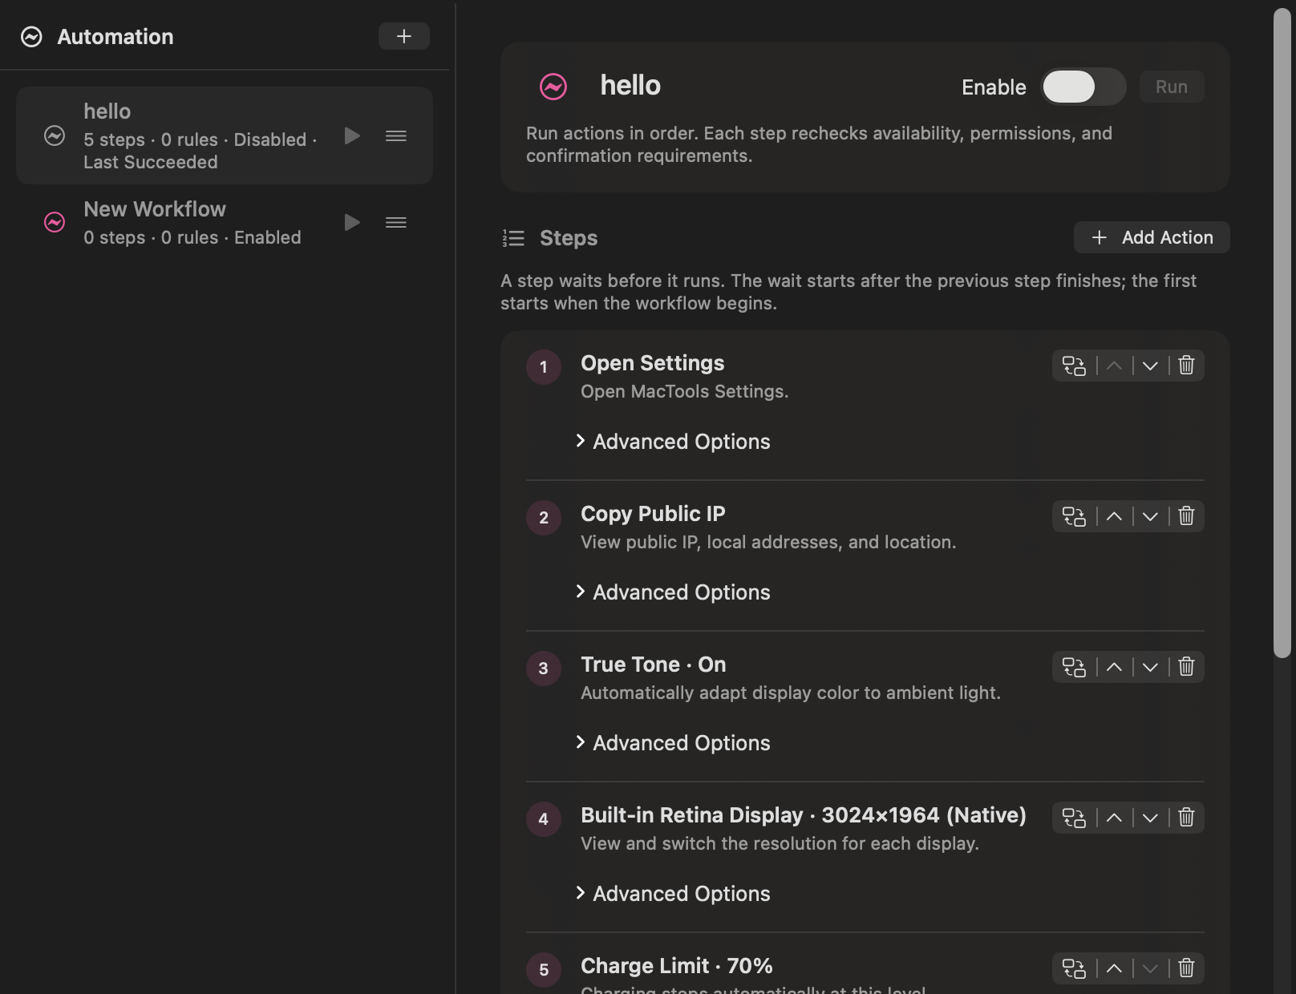Run the hello workflow from the sidebar
Image resolution: width=1296 pixels, height=994 pixels.
tap(352, 136)
